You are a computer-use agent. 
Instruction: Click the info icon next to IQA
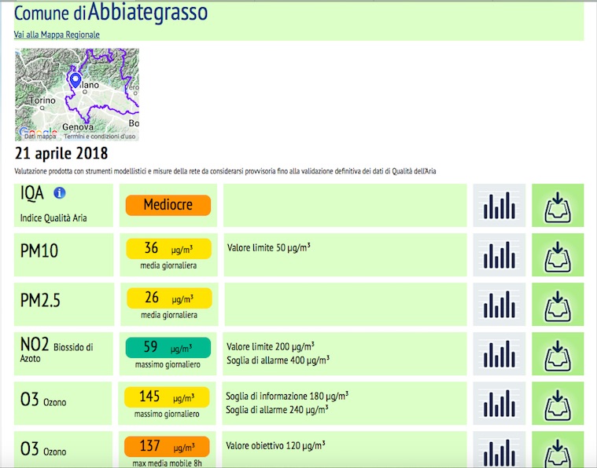(60, 192)
